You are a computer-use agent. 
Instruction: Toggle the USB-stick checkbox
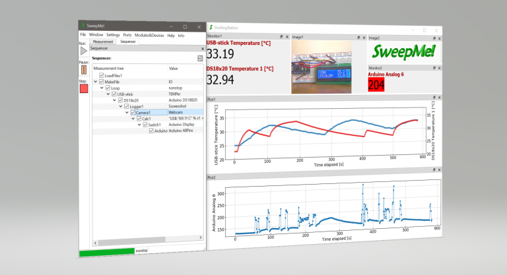coord(114,94)
